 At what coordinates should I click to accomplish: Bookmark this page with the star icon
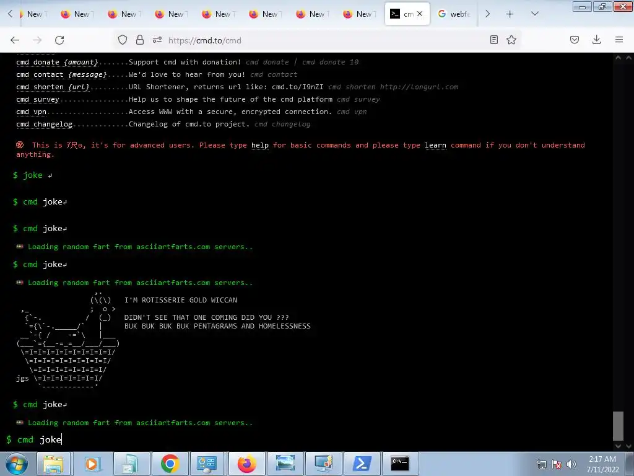(x=511, y=40)
